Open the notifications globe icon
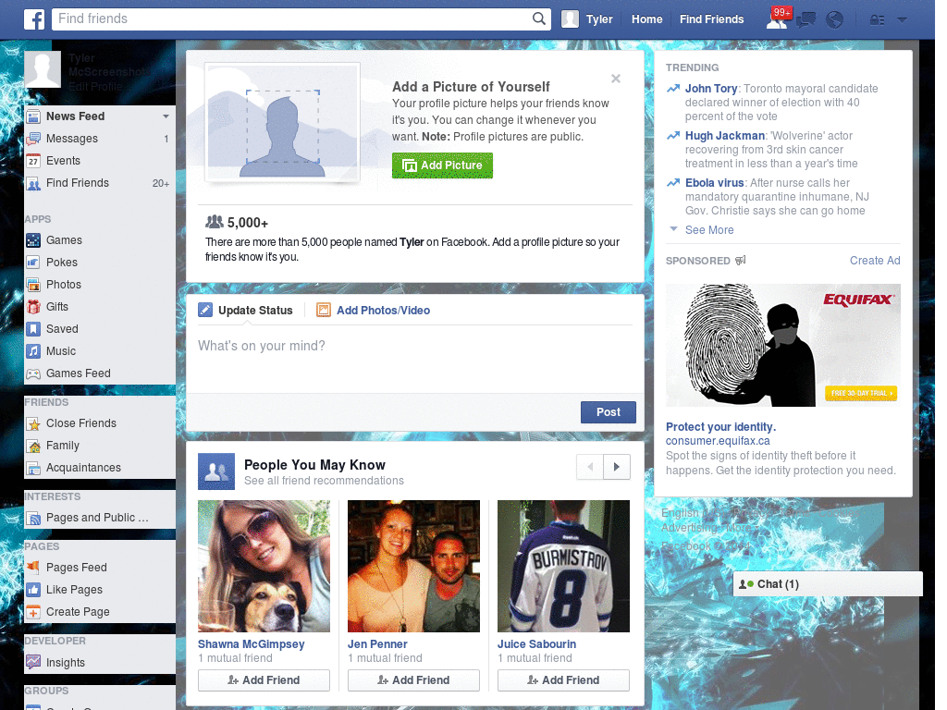 [835, 20]
